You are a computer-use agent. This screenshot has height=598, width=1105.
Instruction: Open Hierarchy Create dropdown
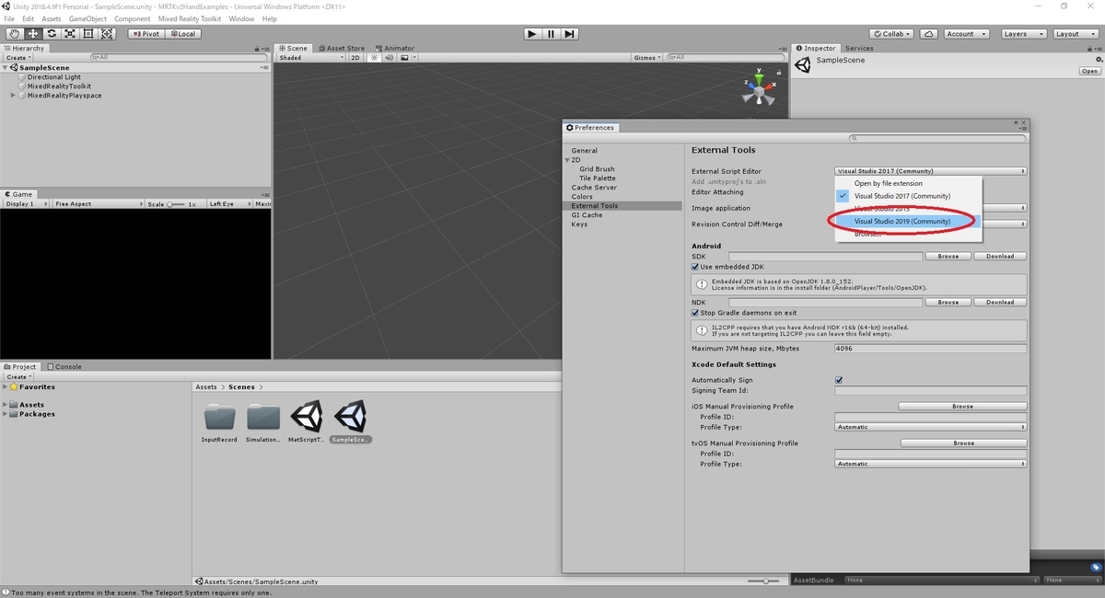click(18, 57)
